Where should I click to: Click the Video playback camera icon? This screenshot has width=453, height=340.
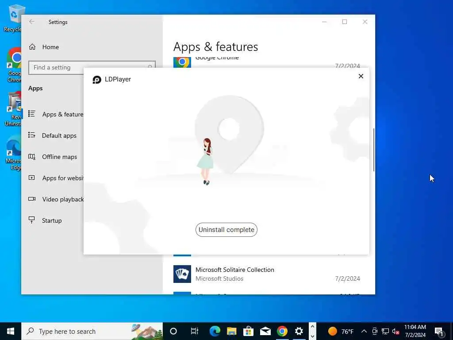(x=32, y=199)
